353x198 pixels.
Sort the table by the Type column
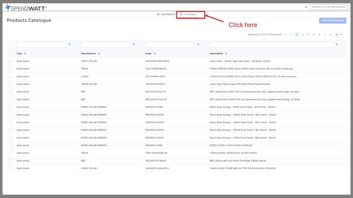coord(25,54)
